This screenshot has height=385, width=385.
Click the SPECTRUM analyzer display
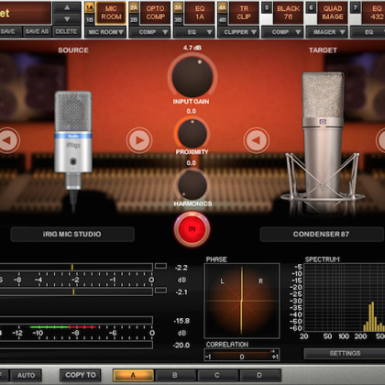[x=345, y=298]
